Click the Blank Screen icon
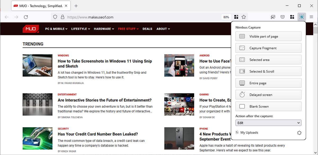 242,106
